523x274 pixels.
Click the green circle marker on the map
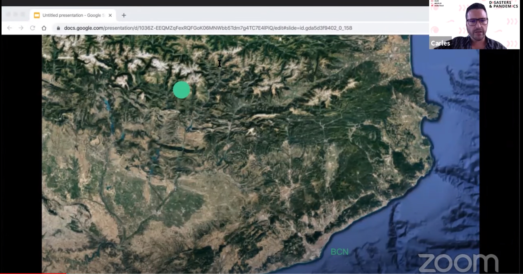[x=182, y=90]
